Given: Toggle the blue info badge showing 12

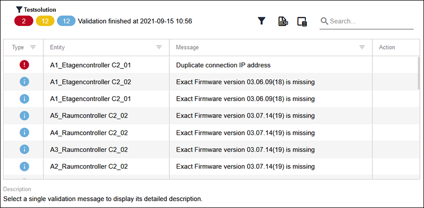Looking at the screenshot, I should 66,21.
